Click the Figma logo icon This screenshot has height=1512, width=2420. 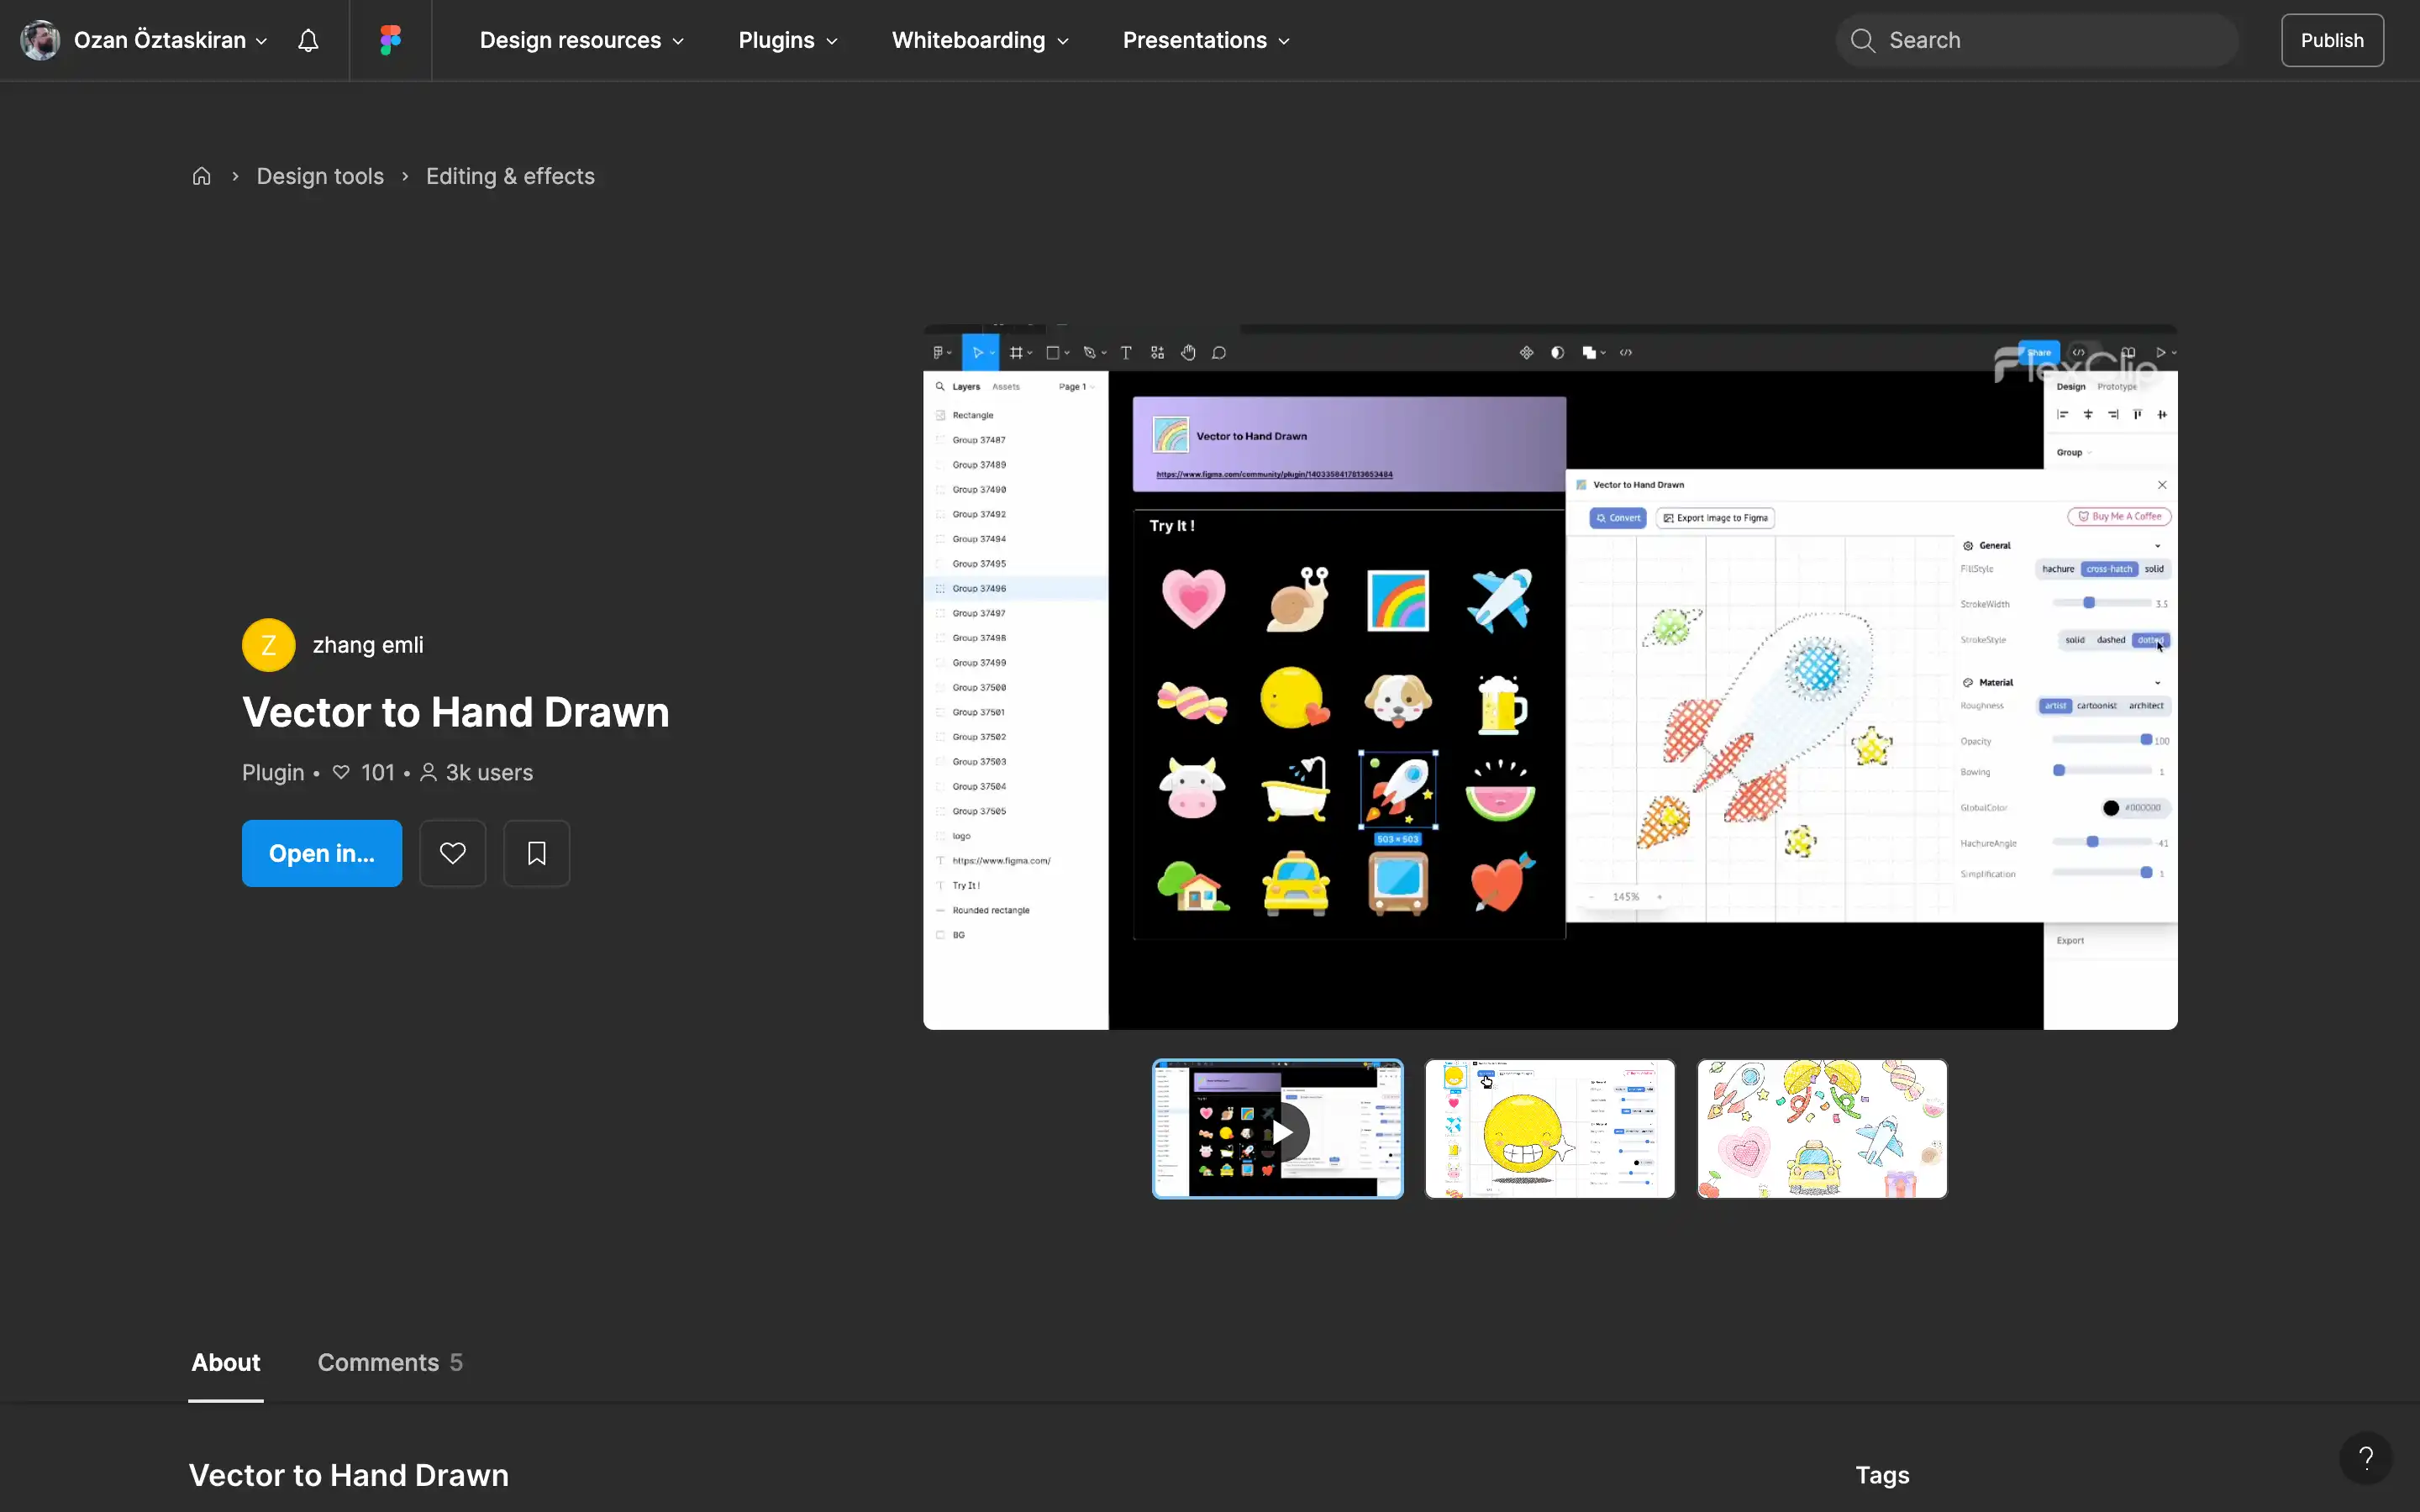click(x=391, y=40)
